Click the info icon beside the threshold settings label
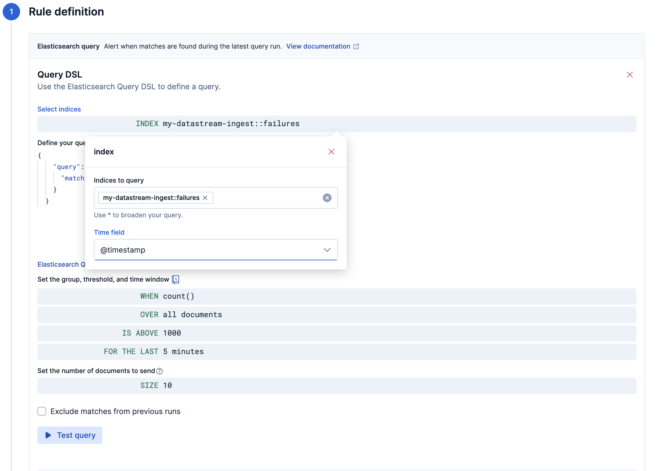Image resolution: width=657 pixels, height=471 pixels. (x=175, y=279)
